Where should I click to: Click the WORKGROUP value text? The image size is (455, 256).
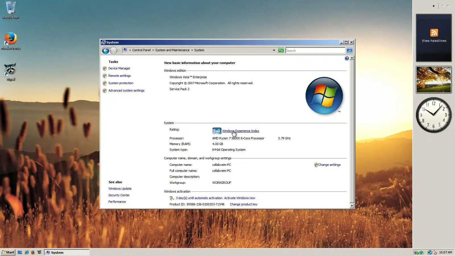(222, 183)
